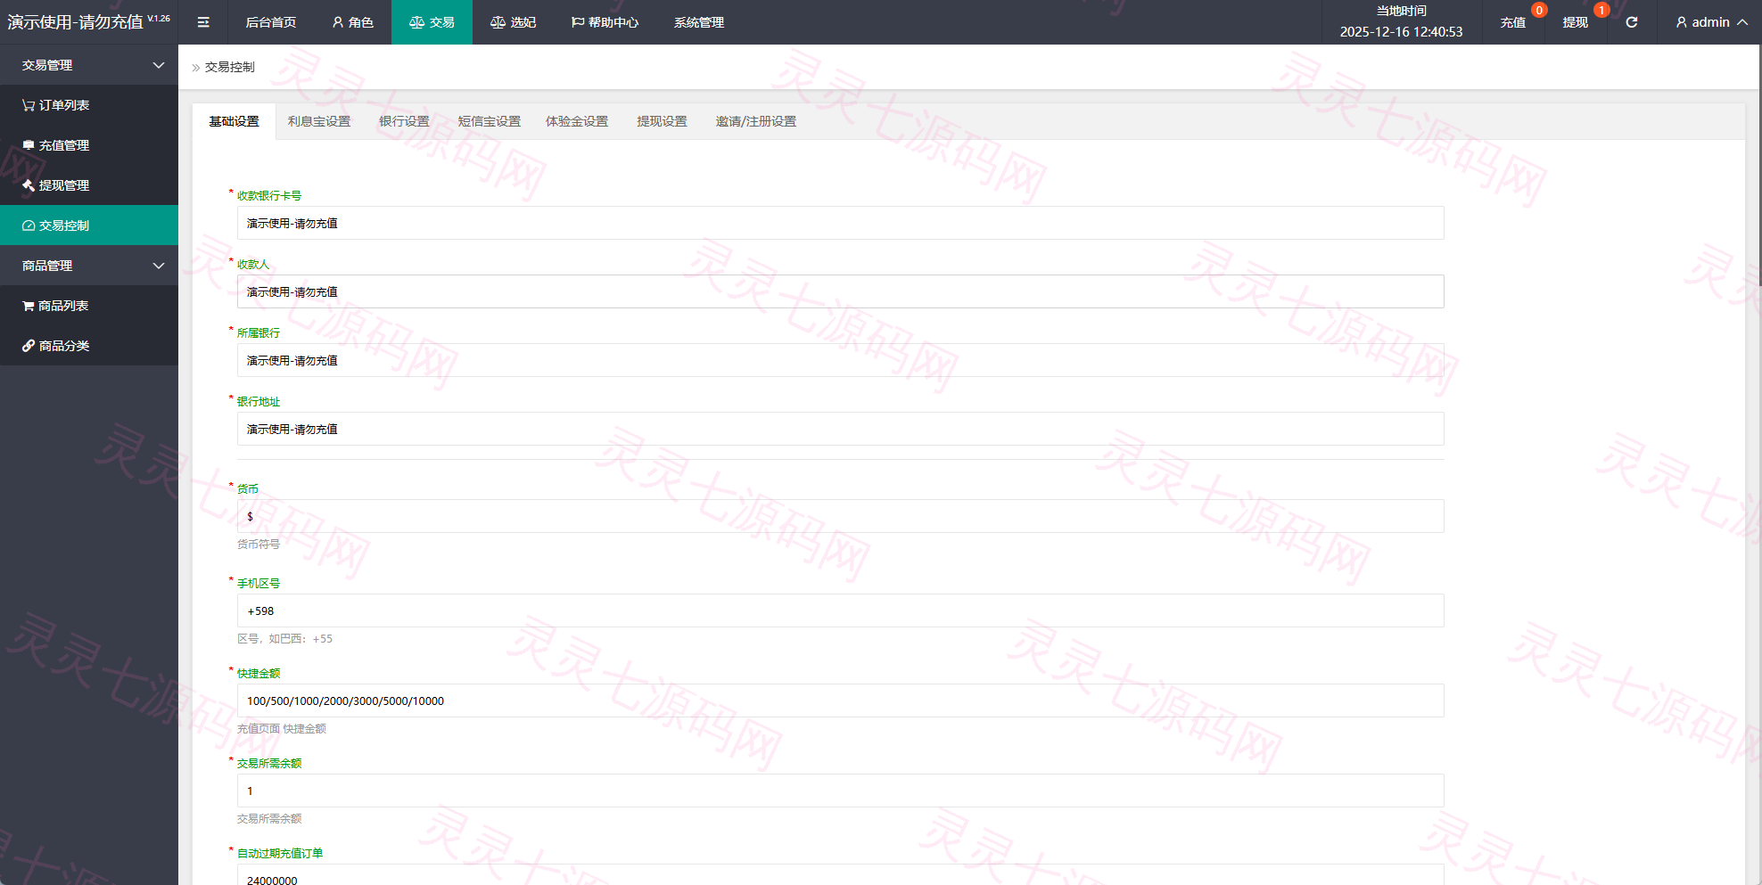Open the 帮助中心 top menu

pos(605,22)
